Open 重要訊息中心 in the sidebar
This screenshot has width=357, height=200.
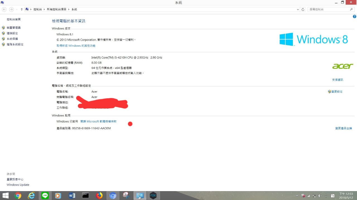(15, 179)
